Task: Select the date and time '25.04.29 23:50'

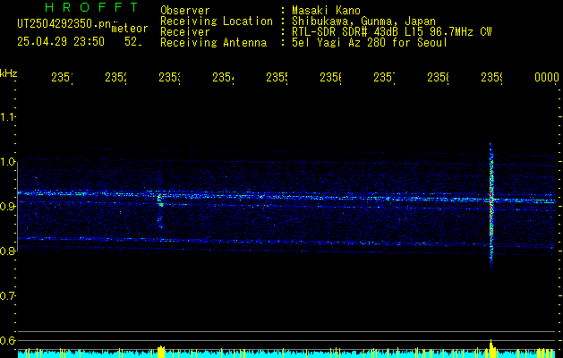Action: [61, 42]
